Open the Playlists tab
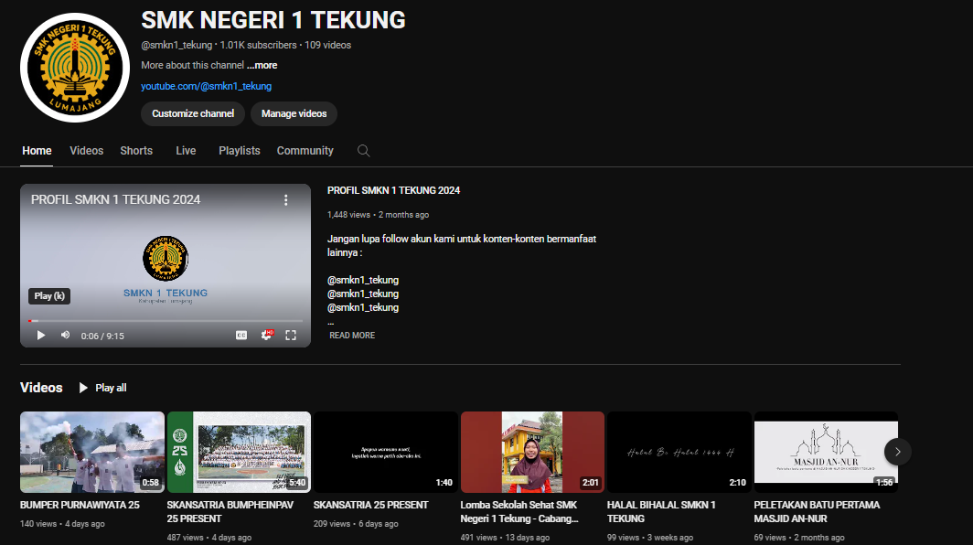Viewport: 973px width, 545px height. tap(240, 151)
